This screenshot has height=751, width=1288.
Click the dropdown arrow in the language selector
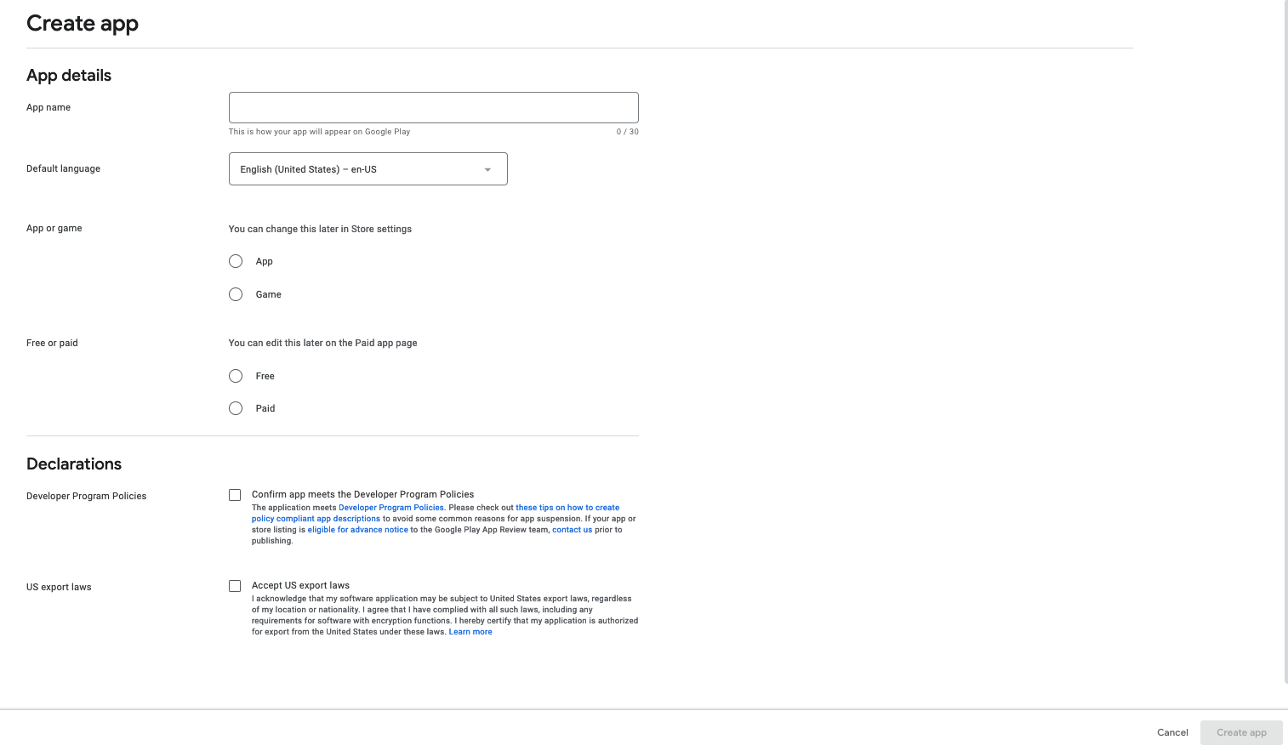(487, 169)
